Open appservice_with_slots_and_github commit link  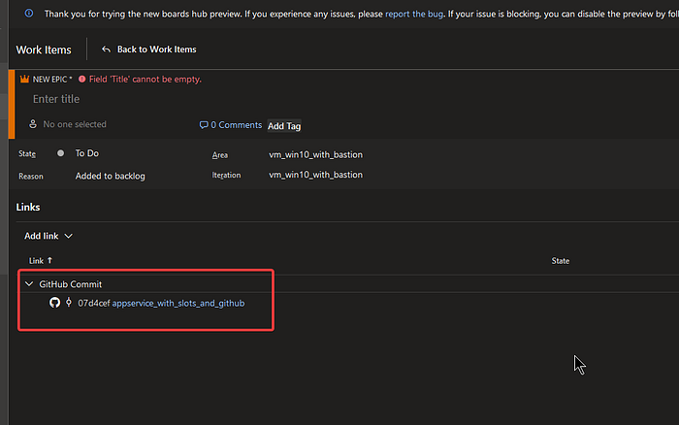coord(178,303)
